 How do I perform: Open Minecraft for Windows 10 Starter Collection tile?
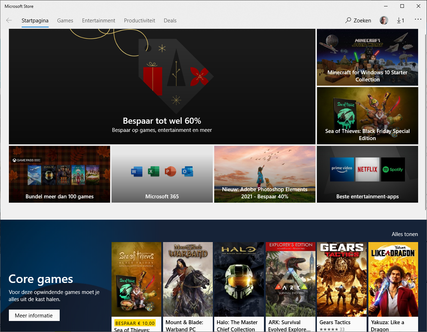[367, 57]
